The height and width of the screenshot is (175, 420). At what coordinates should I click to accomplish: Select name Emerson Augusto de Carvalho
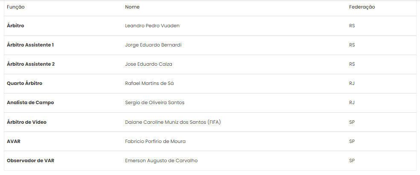click(161, 160)
